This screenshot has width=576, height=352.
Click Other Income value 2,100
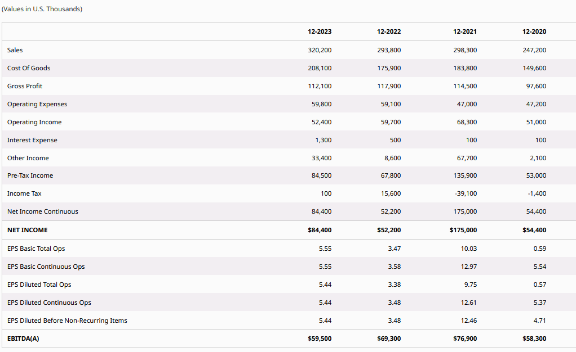(x=538, y=157)
